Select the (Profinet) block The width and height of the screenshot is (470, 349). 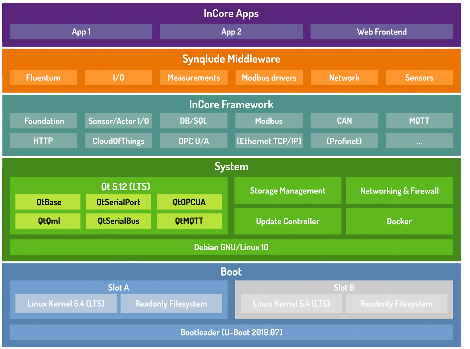tap(344, 141)
